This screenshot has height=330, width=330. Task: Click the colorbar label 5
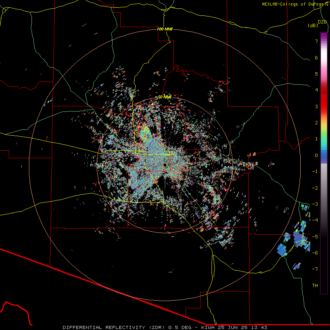coord(316,74)
